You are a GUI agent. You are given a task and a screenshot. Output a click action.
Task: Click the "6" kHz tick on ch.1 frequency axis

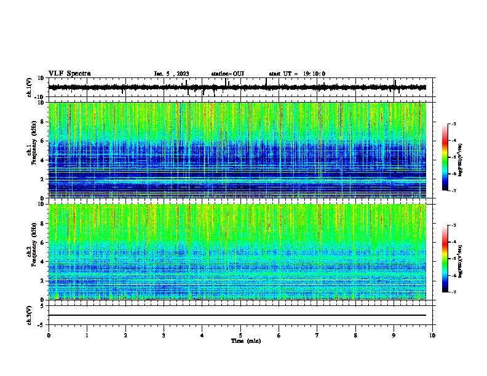pyautogui.click(x=42, y=141)
